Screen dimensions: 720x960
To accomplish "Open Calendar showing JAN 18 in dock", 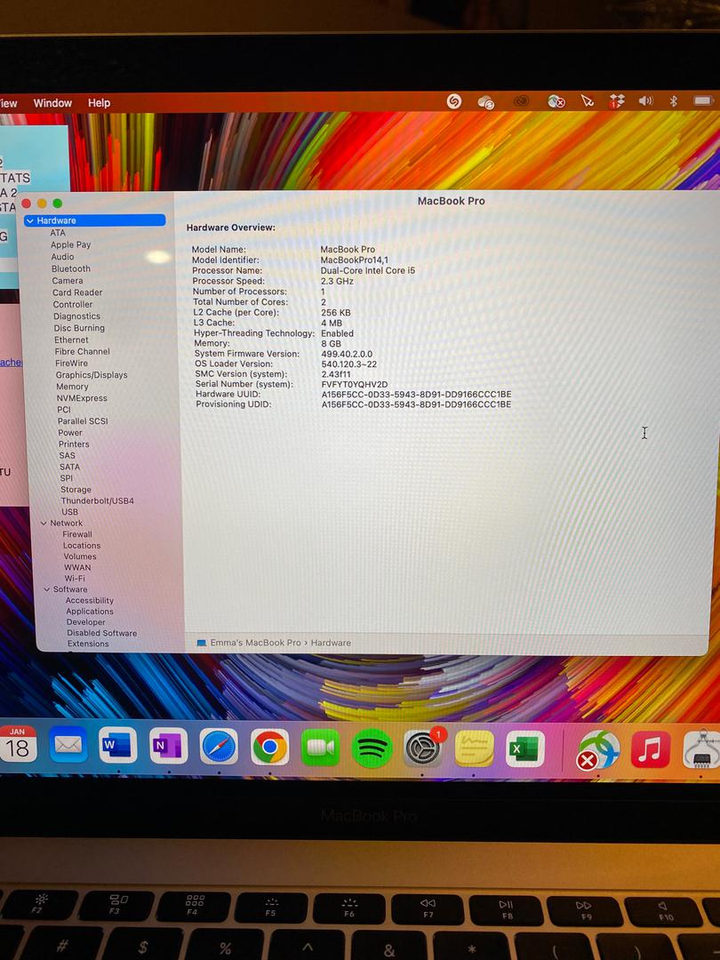I will tap(17, 745).
